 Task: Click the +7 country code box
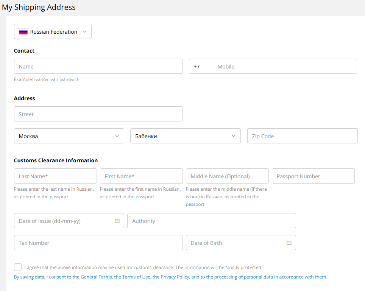[201, 66]
